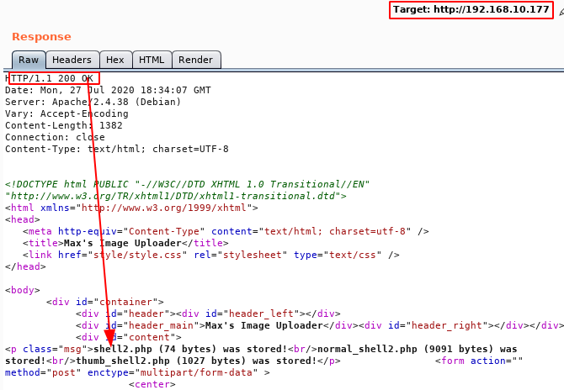Viewport: 564px width, 390px height.
Task: Click the Connection: close header line
Action: click(x=55, y=137)
